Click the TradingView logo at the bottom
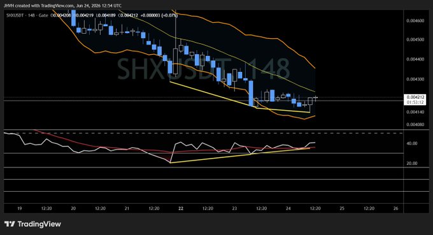This screenshot has width=433, height=235. coord(32,224)
